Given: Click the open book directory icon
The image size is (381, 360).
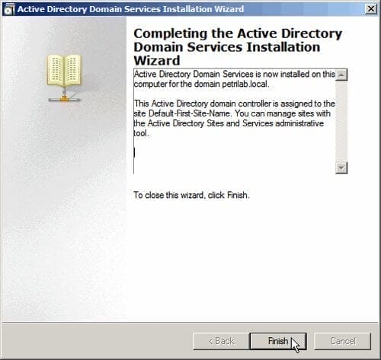Looking at the screenshot, I should [64, 71].
